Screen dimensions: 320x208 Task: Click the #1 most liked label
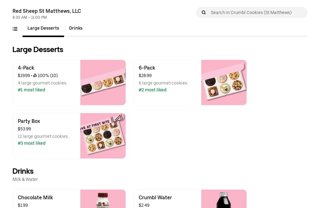32,90
